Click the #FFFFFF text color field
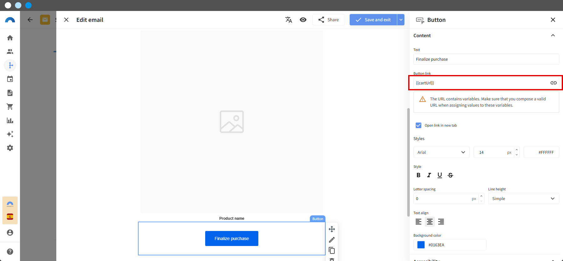The width and height of the screenshot is (563, 261). click(541, 152)
